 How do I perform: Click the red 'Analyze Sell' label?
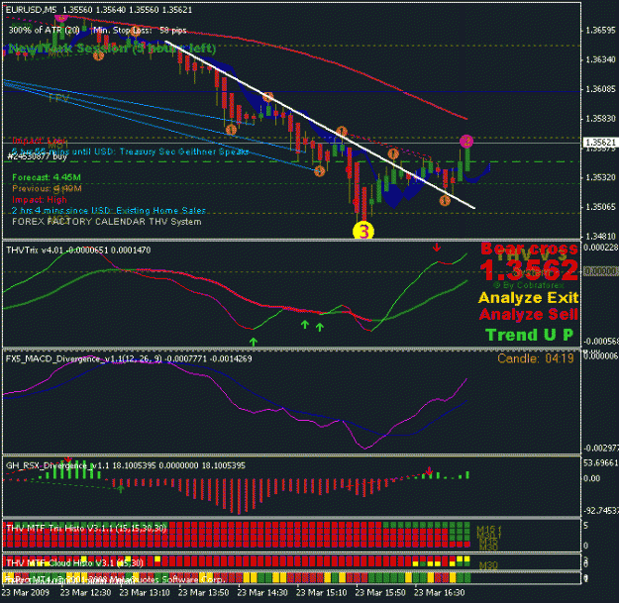pyautogui.click(x=529, y=314)
